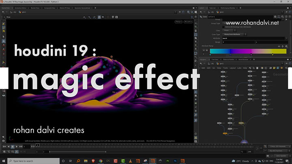The image size is (292, 164).
Task: Open the No cam dropdown in viewport
Action: 188,22
